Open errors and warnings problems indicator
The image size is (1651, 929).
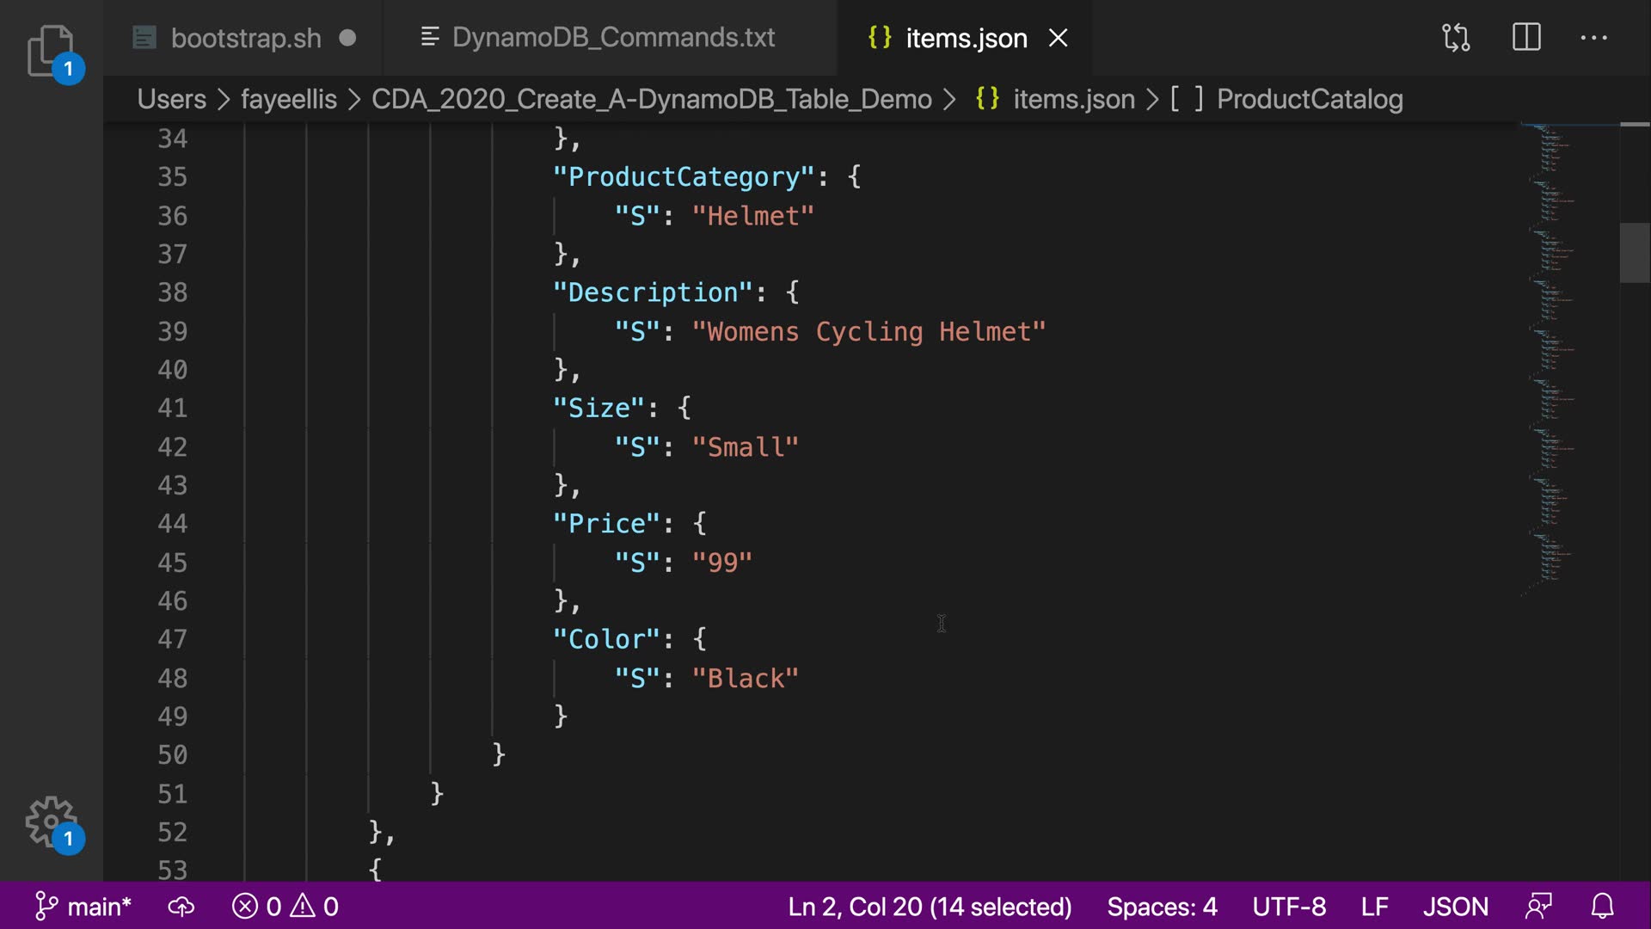(x=285, y=907)
